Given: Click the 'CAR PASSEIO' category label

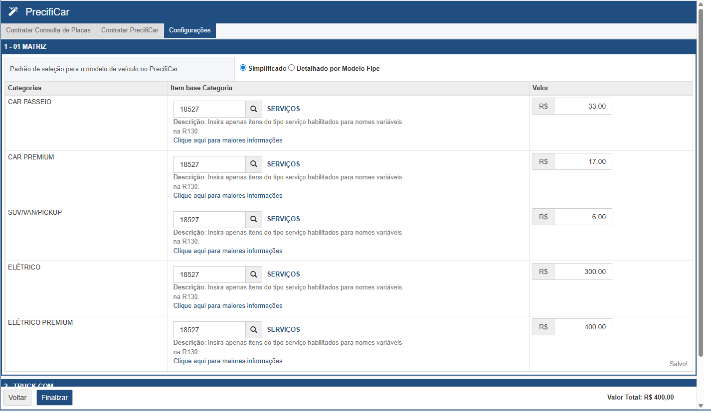Looking at the screenshot, I should [30, 102].
